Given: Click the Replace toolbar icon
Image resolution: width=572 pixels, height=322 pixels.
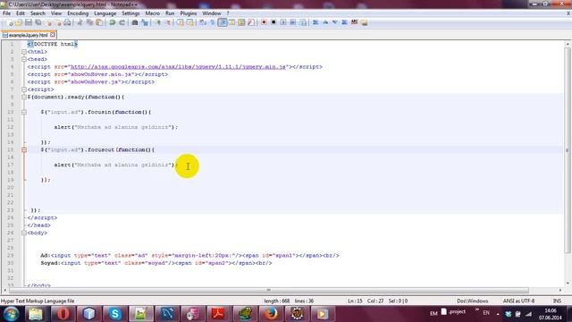Looking at the screenshot, I should [x=145, y=22].
